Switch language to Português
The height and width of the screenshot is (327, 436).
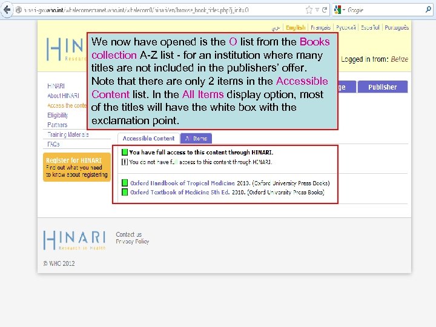click(397, 27)
